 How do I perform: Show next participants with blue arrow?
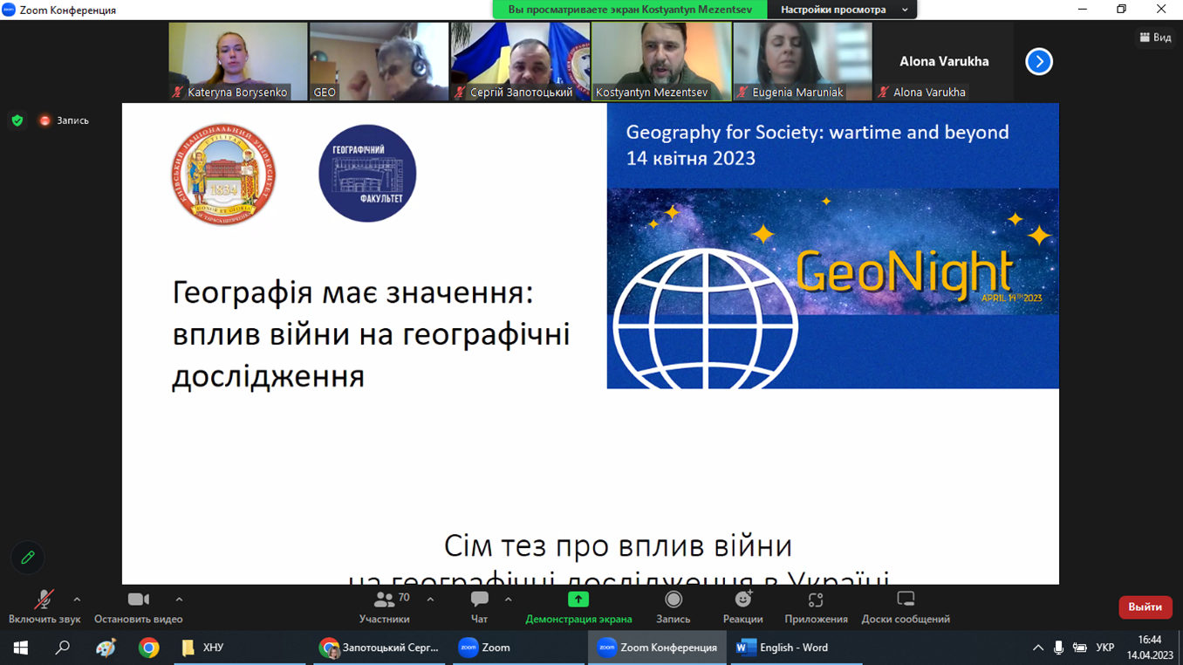coord(1038,62)
